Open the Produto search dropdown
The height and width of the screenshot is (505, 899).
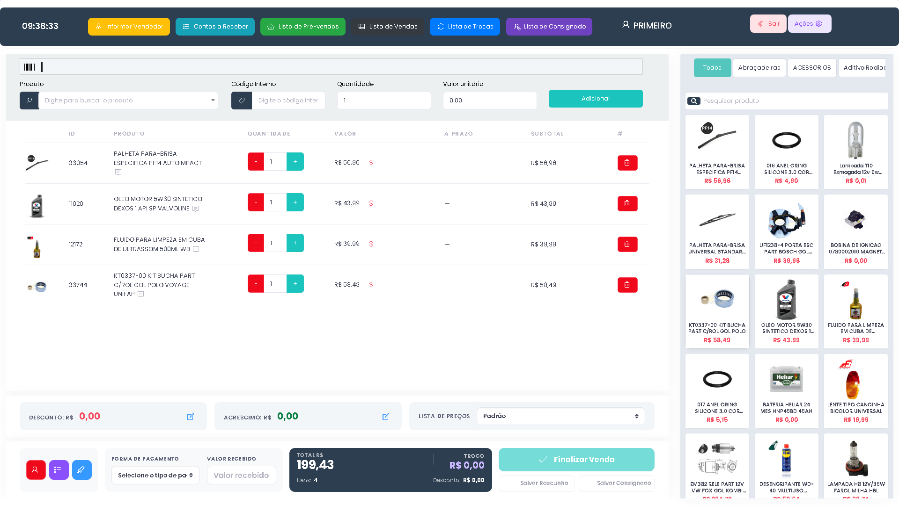coord(128,101)
